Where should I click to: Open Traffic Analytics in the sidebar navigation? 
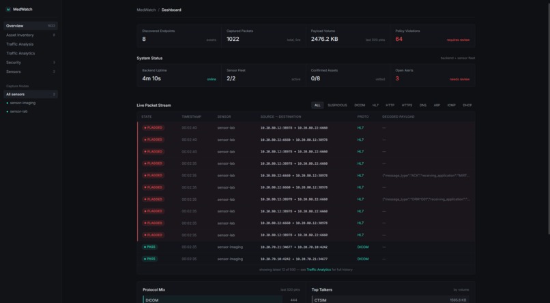31,53
